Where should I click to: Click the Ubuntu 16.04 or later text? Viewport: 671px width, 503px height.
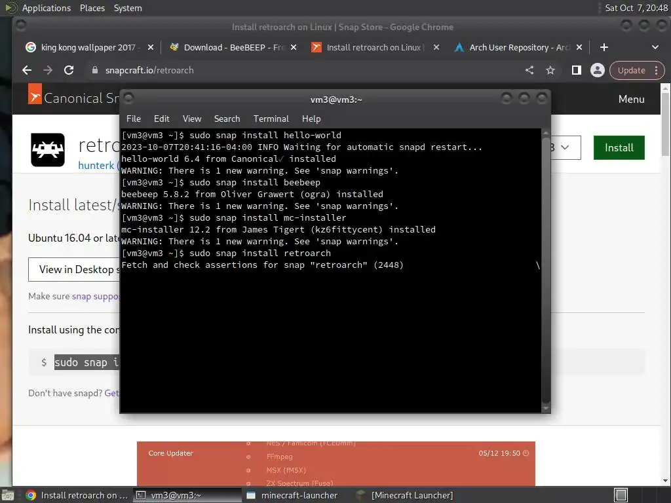point(73,238)
